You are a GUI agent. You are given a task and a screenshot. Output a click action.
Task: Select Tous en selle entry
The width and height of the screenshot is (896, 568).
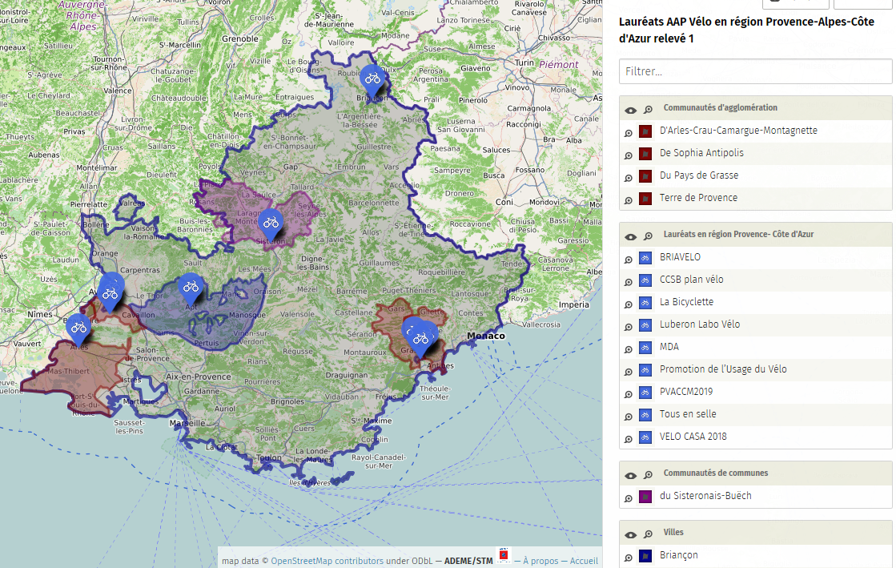687,414
